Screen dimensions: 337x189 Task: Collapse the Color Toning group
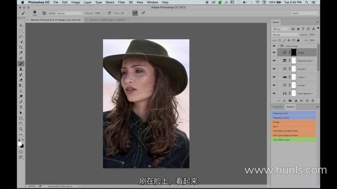[279, 46]
